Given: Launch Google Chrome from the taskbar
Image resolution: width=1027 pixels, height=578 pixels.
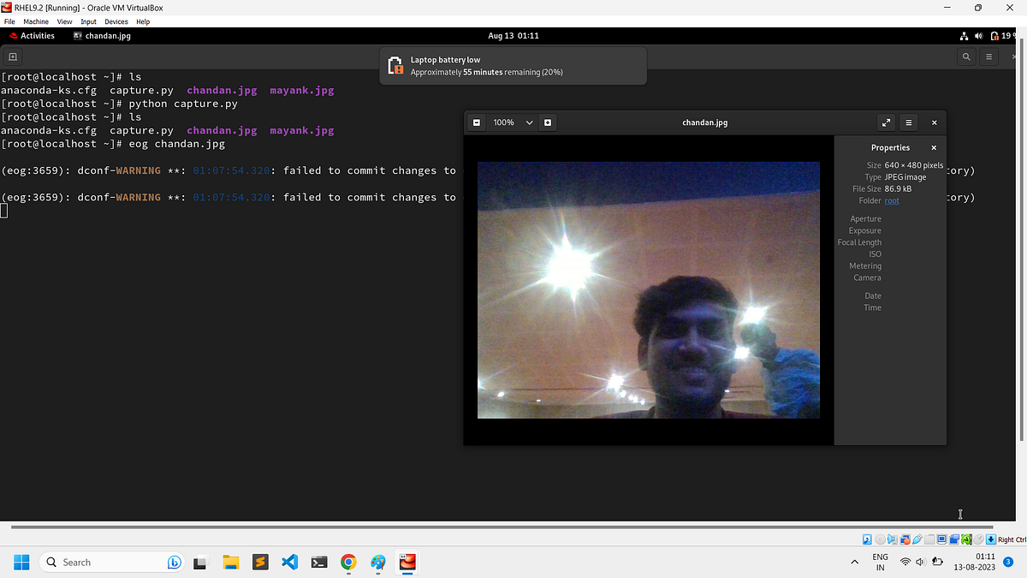Looking at the screenshot, I should pos(347,562).
